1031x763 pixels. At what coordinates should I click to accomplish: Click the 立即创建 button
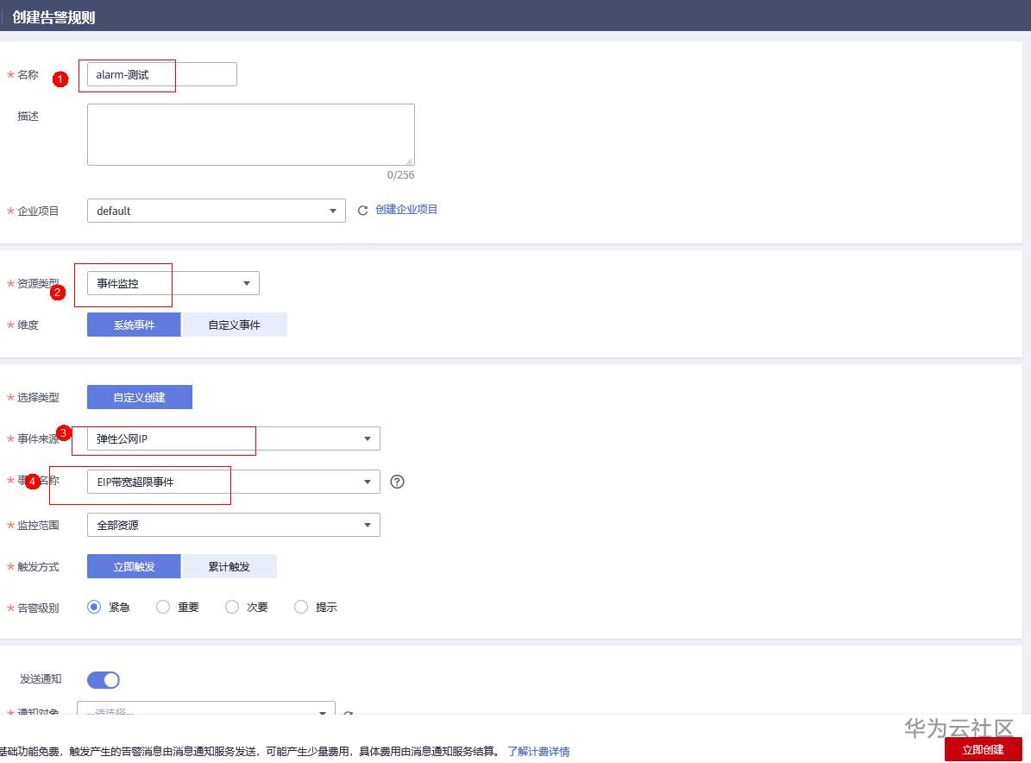click(983, 749)
